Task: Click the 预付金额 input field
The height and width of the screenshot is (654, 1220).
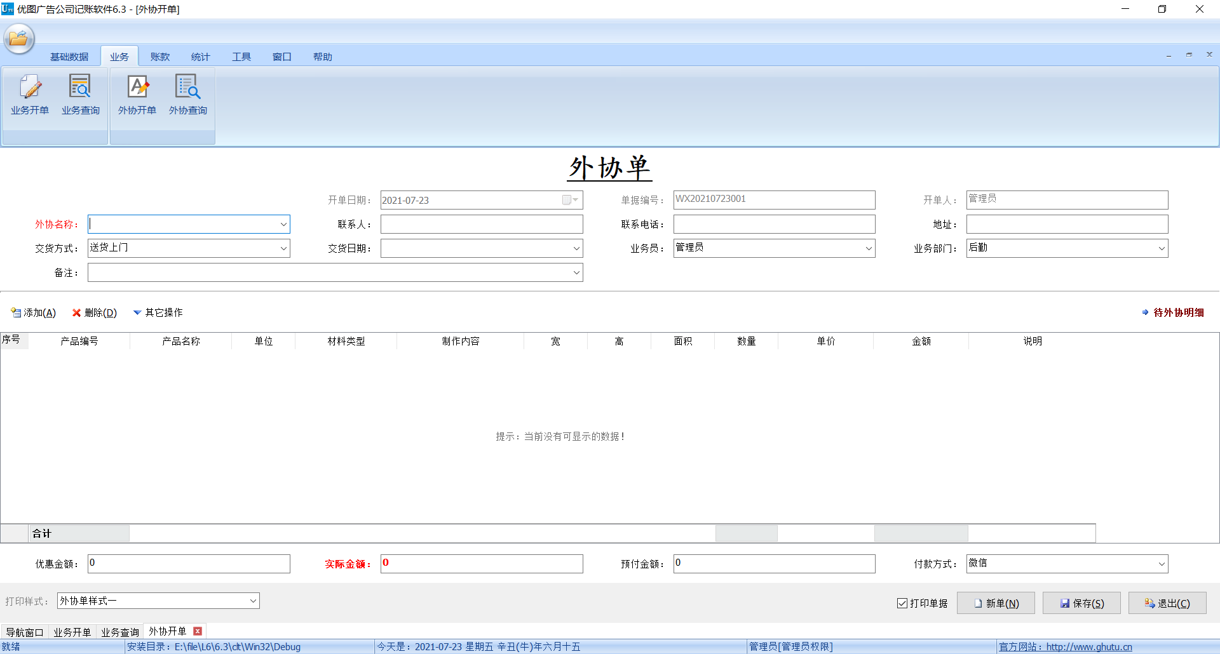Action: 775,564
